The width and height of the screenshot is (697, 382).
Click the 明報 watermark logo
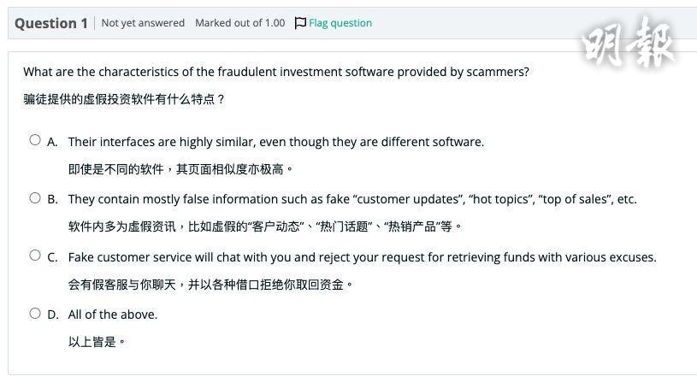point(629,41)
